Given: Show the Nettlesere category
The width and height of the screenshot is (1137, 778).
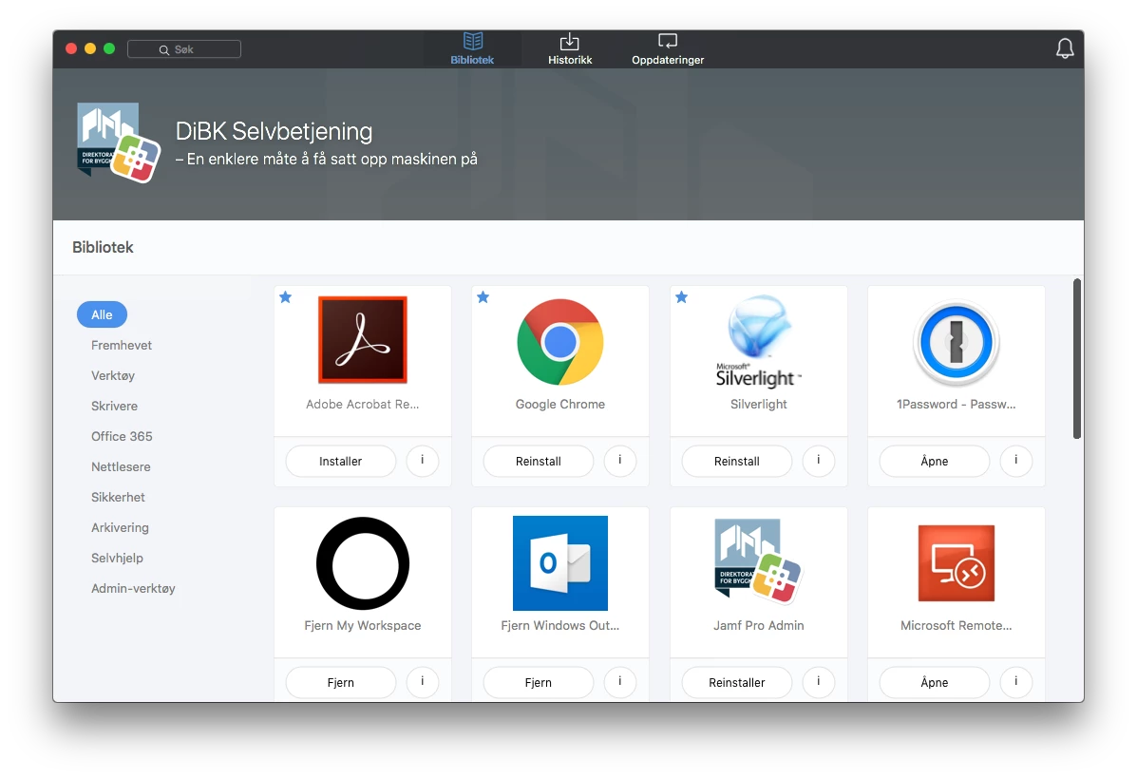Looking at the screenshot, I should 121,467.
